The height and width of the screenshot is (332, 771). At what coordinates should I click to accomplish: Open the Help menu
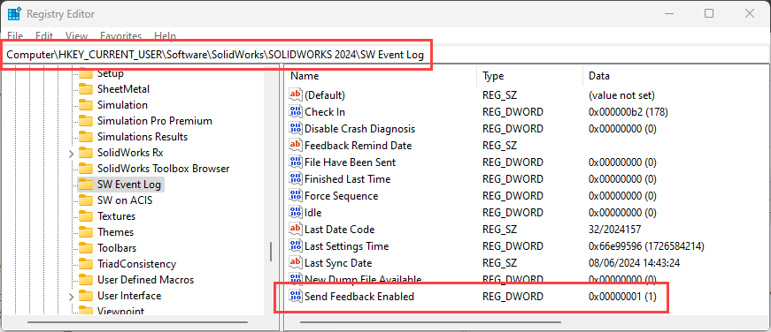coord(166,36)
